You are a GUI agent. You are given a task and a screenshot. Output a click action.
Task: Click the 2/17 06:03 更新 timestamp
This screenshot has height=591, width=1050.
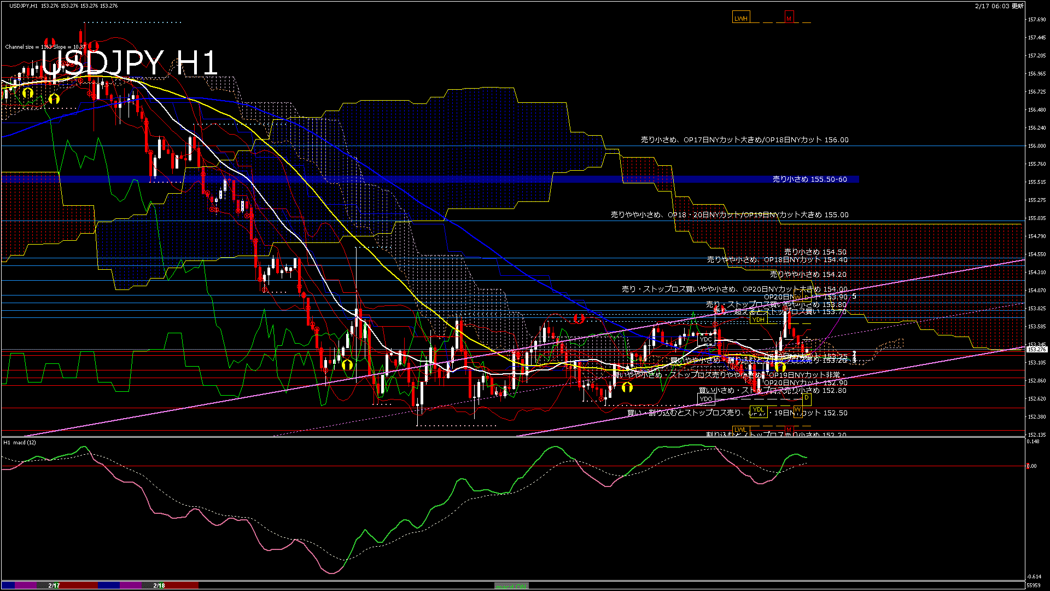click(999, 5)
